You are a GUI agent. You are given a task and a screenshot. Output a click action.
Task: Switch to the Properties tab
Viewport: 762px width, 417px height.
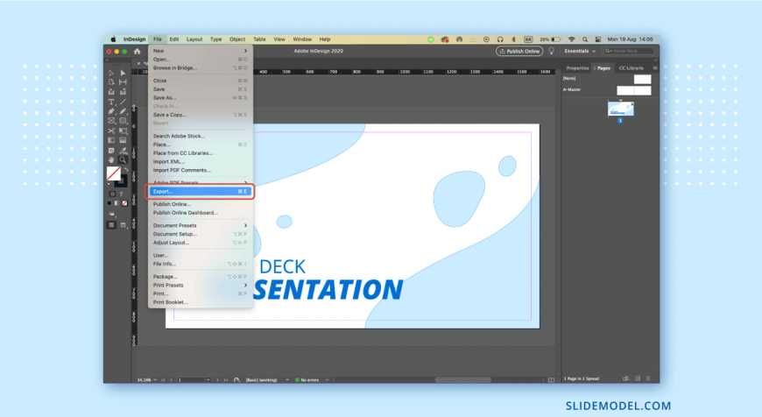[577, 68]
